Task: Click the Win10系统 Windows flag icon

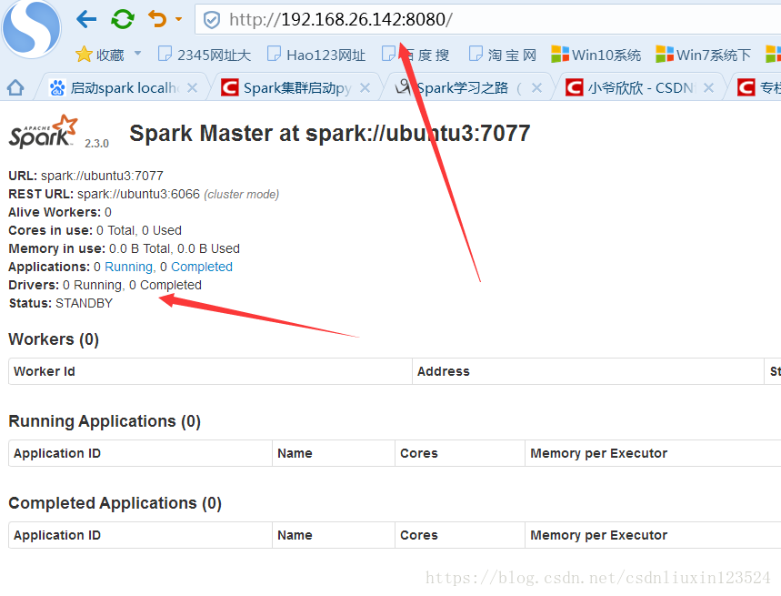Action: (560, 55)
